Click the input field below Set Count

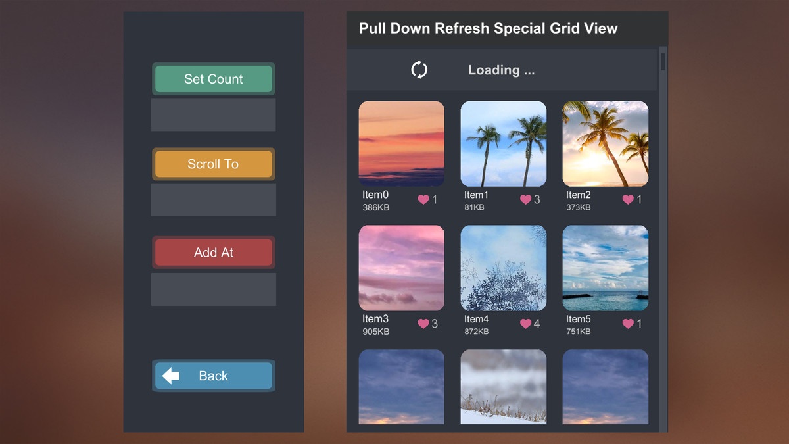click(x=213, y=114)
